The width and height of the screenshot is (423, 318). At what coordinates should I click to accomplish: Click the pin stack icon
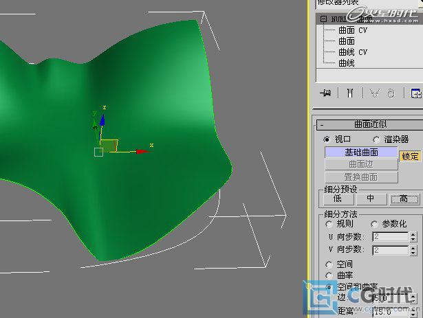point(326,93)
